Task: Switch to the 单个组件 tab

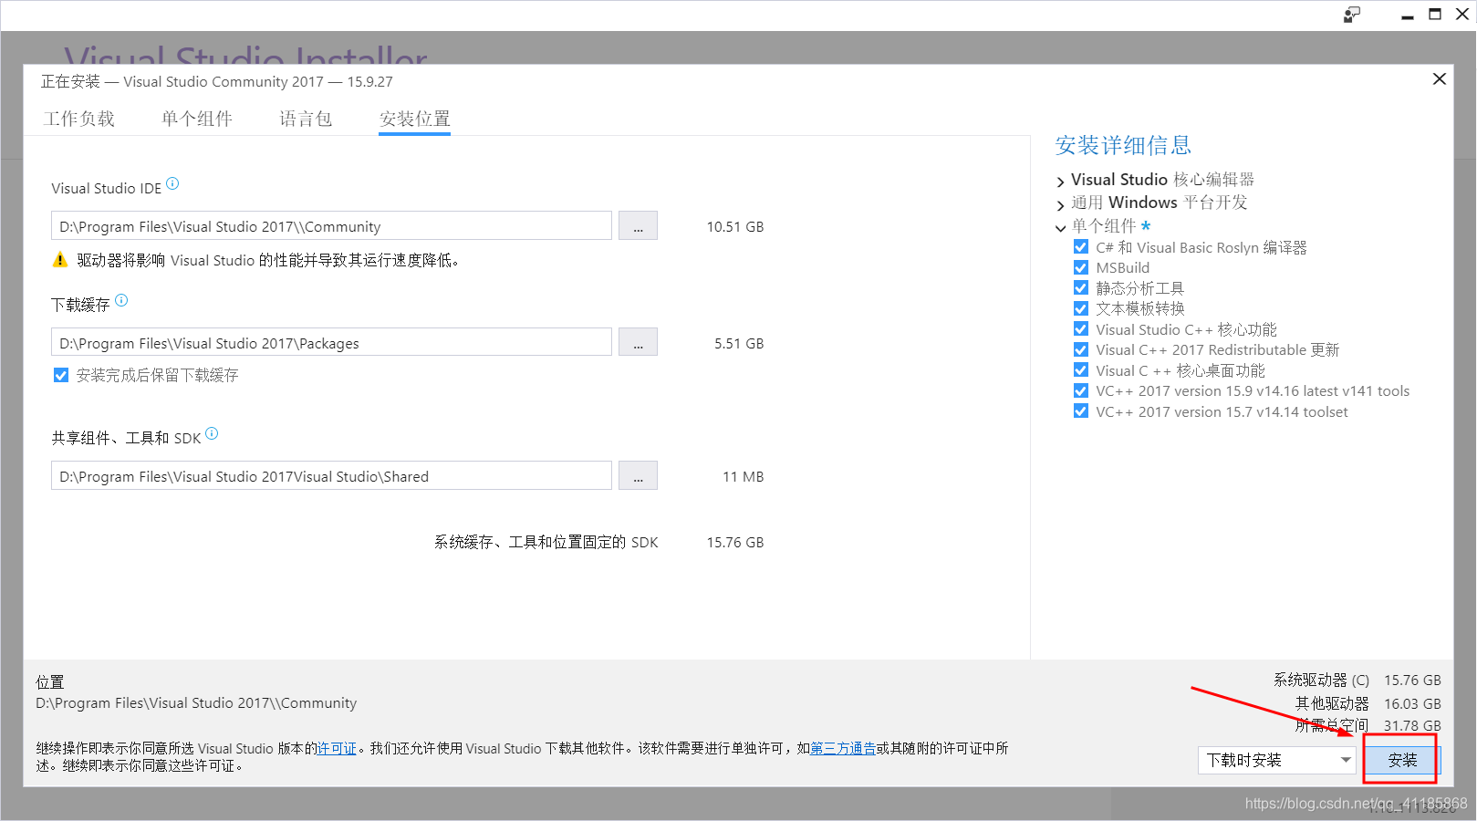Action: (x=197, y=119)
